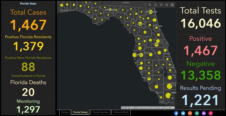
Task: Click the large yellow circle near Miami
Action: click(x=168, y=95)
